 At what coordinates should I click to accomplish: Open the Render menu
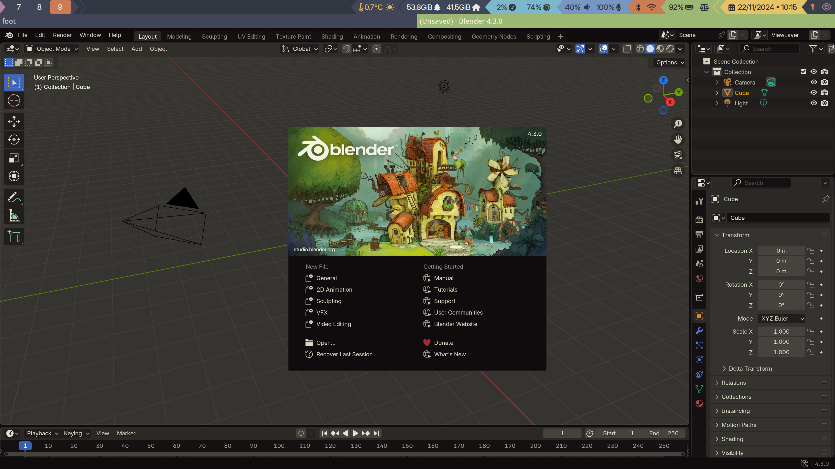62,35
